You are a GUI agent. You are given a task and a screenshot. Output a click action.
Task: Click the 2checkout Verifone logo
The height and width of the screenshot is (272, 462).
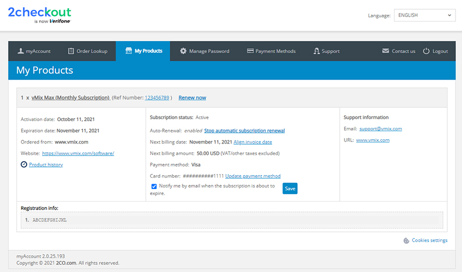click(39, 15)
